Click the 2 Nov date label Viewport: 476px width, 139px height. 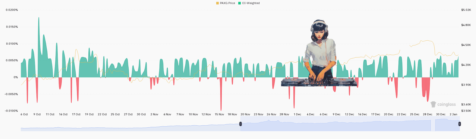point(154,114)
